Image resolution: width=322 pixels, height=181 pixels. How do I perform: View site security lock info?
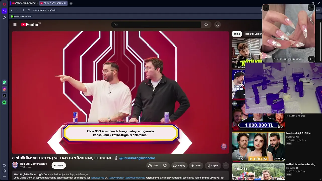click(x=29, y=10)
